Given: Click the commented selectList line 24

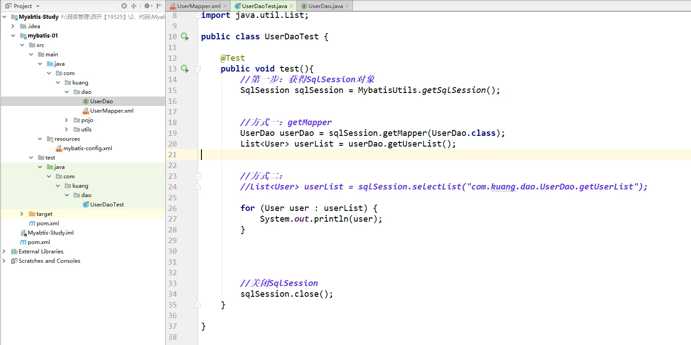Looking at the screenshot, I should click(444, 187).
